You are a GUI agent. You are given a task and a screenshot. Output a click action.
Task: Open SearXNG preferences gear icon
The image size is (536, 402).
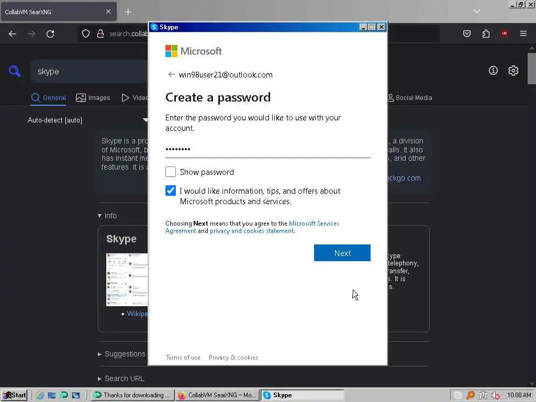(x=513, y=71)
